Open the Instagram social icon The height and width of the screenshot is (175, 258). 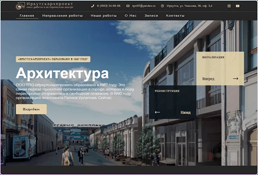pos(229,6)
